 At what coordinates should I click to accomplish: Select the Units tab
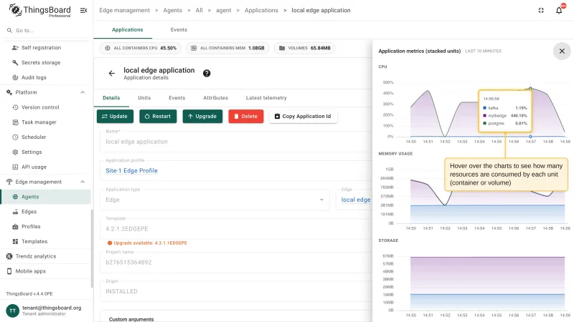(144, 98)
